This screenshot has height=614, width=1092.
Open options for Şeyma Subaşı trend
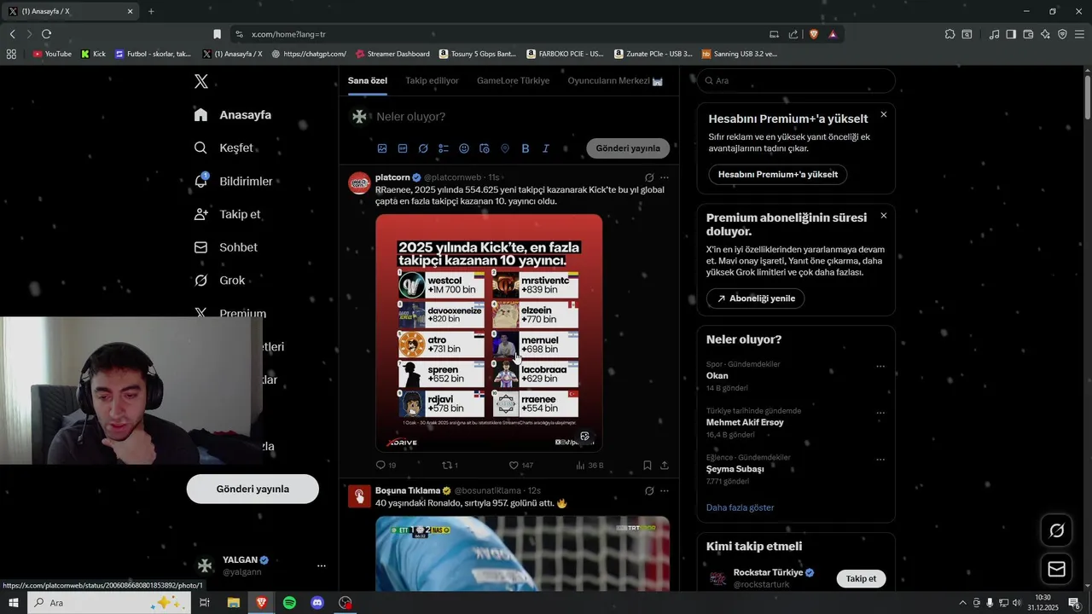click(x=880, y=460)
